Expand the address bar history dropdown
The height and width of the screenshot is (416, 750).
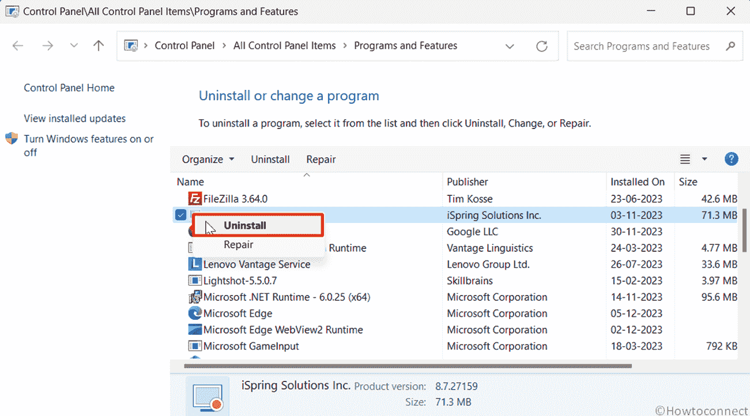pos(510,46)
